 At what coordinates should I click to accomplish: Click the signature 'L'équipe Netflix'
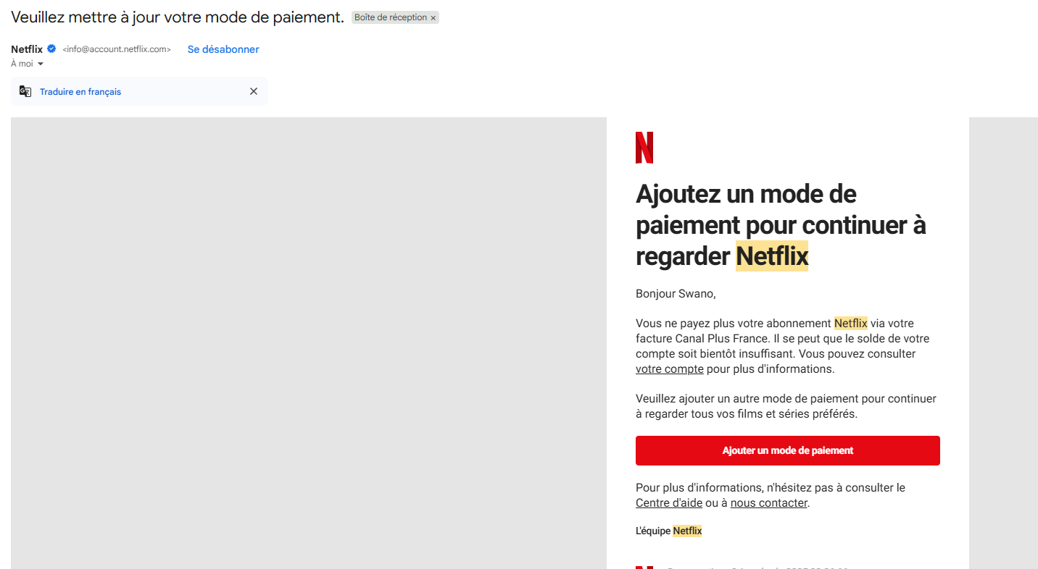pyautogui.click(x=669, y=531)
